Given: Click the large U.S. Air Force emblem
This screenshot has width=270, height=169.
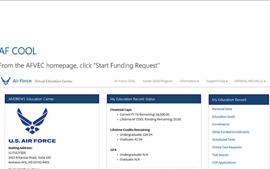Looking at the screenshot, I should (x=32, y=121).
